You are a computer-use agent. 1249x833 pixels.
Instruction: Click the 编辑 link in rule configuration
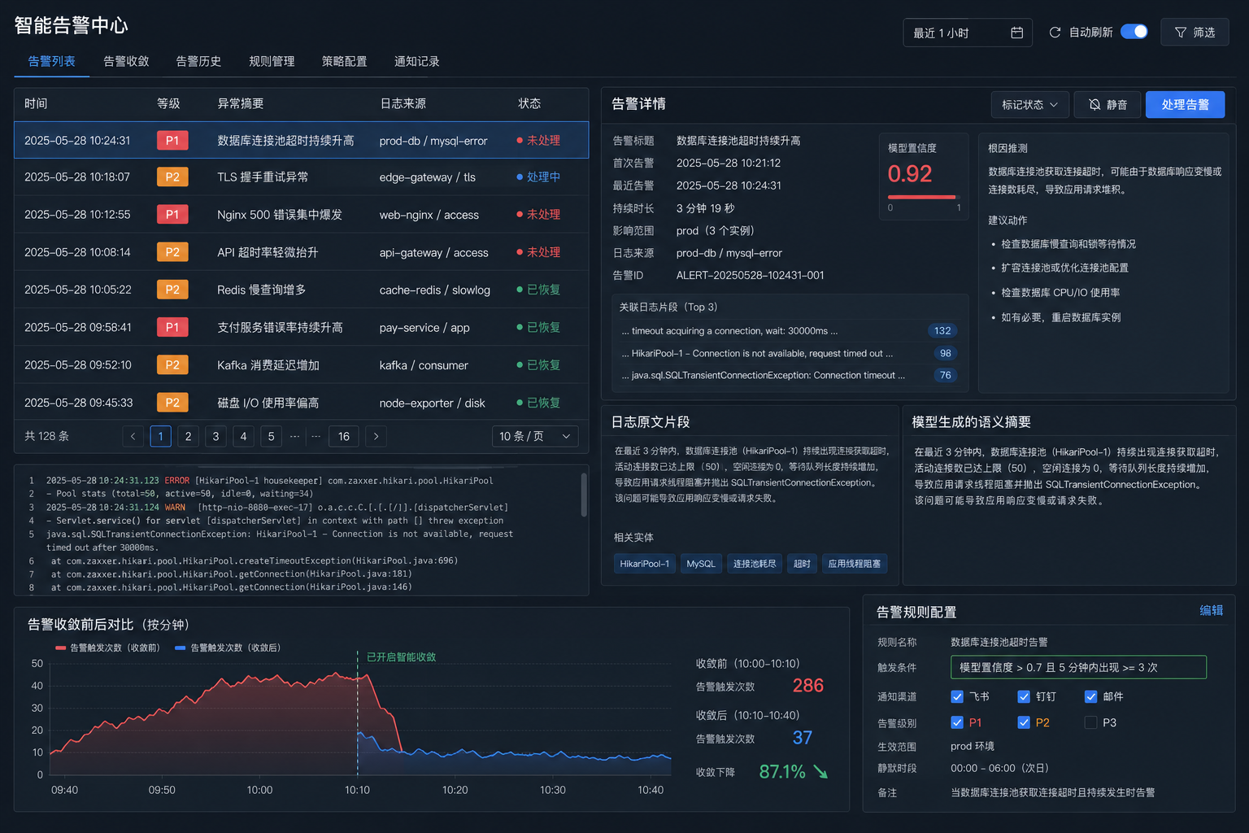(1211, 611)
